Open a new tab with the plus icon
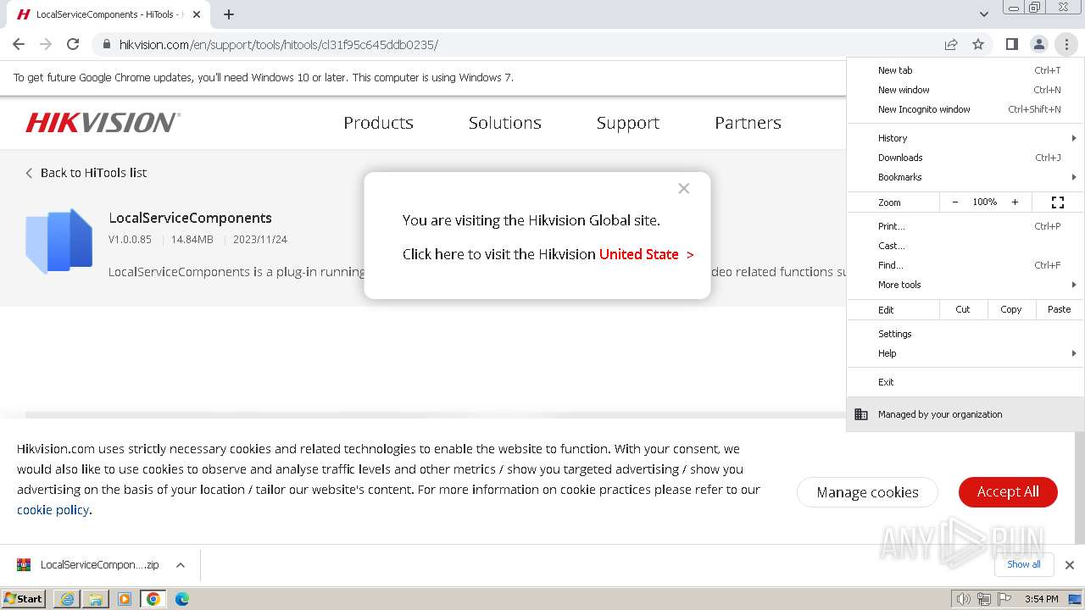 point(229,14)
